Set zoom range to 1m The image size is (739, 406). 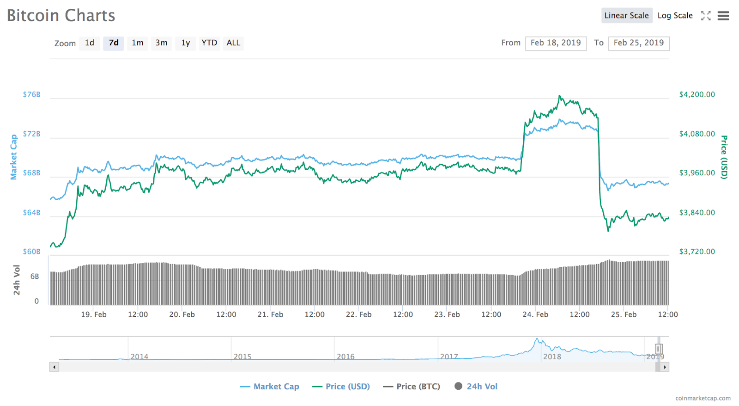[138, 43]
